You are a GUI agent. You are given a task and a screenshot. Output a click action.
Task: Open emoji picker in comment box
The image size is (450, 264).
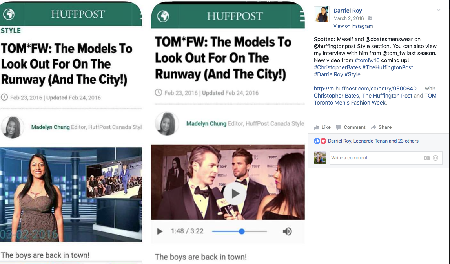pos(435,158)
